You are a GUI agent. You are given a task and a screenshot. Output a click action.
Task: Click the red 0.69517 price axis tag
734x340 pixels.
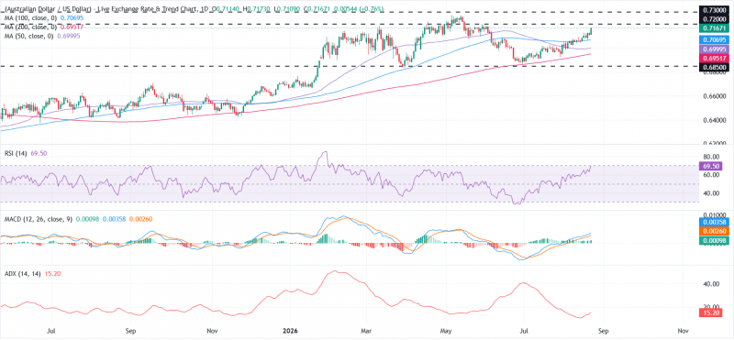pyautogui.click(x=716, y=58)
